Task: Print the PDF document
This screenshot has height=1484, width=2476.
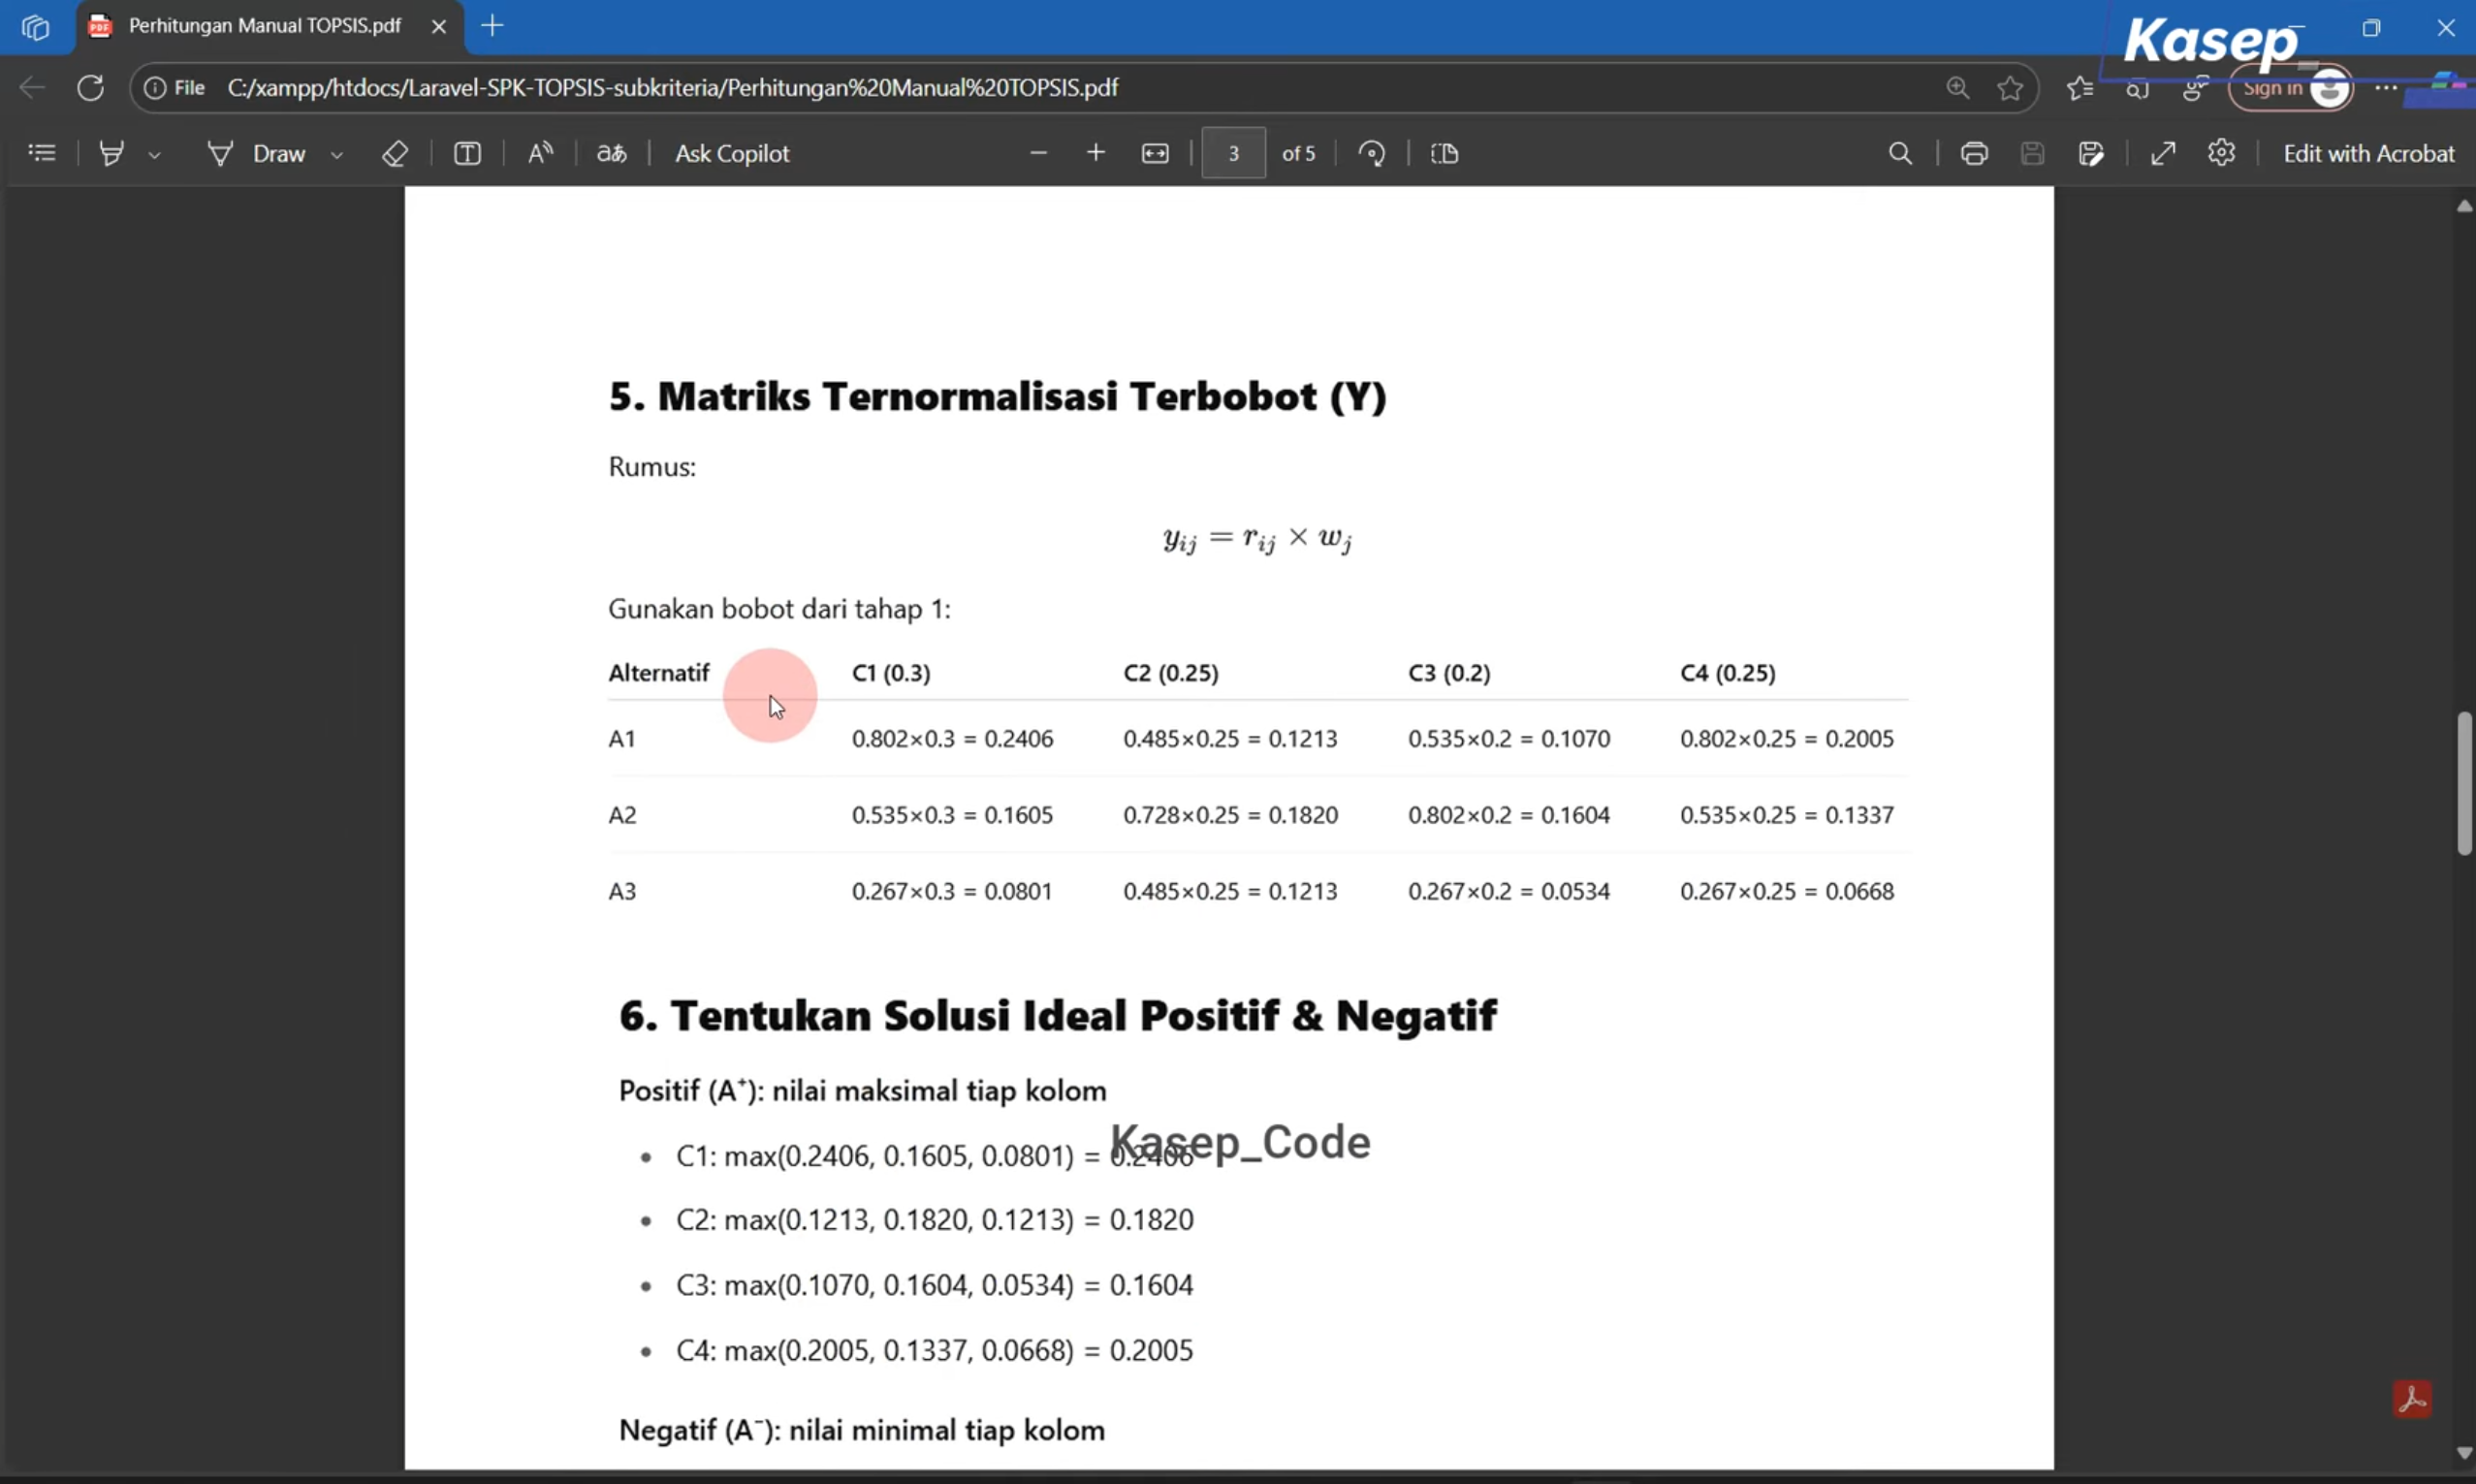Action: click(1974, 153)
